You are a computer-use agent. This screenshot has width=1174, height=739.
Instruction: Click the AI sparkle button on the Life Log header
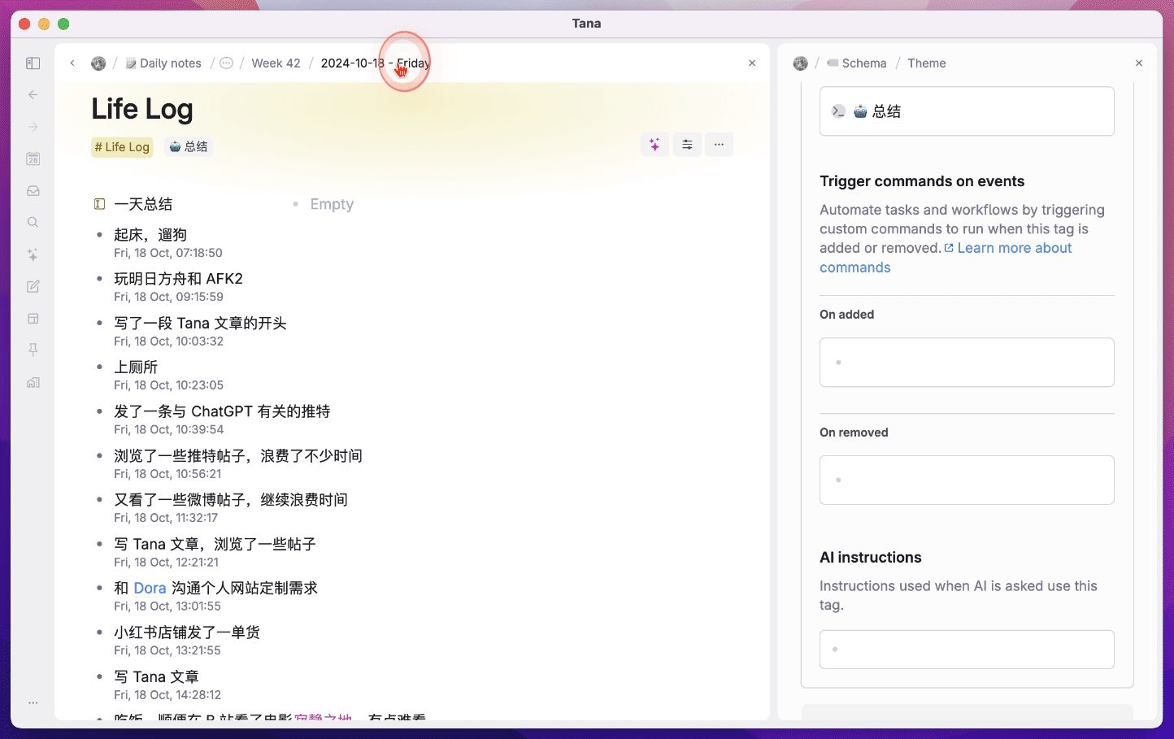[x=654, y=145]
